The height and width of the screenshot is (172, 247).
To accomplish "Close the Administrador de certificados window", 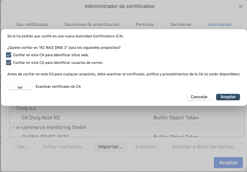I will 241,6.
